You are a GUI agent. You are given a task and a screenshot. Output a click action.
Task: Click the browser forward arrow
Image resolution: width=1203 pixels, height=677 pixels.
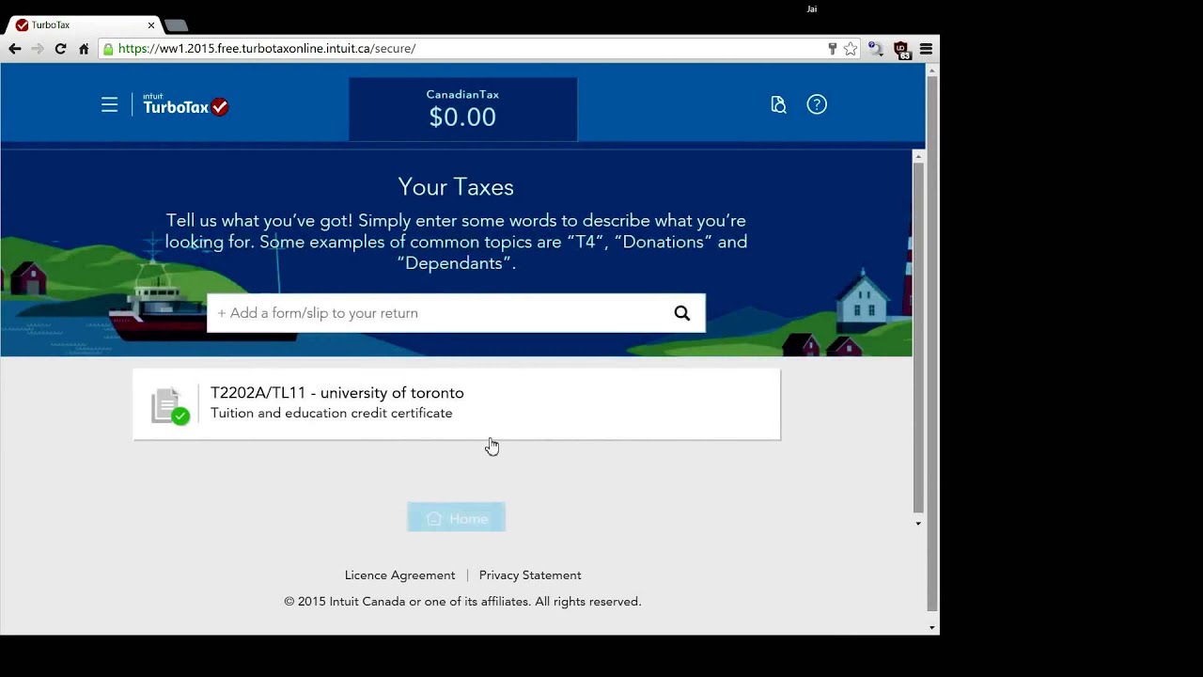click(38, 48)
